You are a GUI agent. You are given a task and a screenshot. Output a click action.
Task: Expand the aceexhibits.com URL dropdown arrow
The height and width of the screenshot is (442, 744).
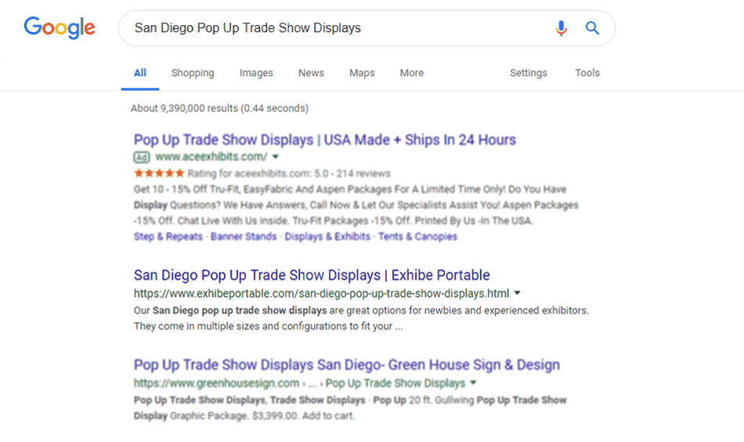(276, 157)
